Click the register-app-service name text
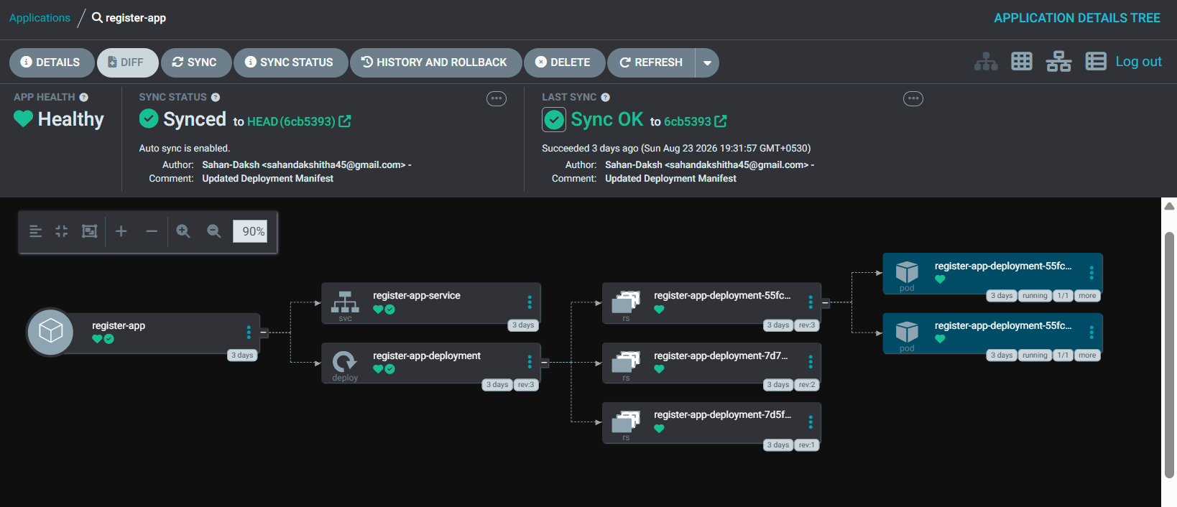 point(417,295)
